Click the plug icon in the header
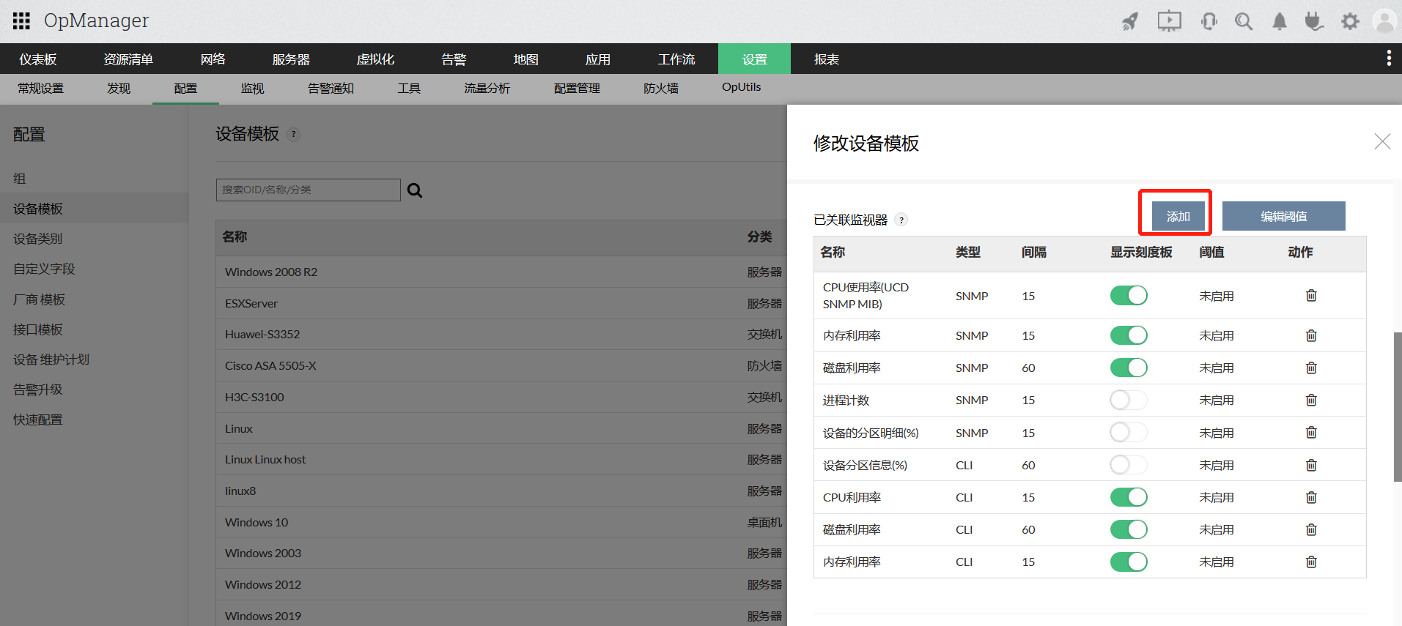Image resolution: width=1402 pixels, height=626 pixels. tap(1314, 21)
